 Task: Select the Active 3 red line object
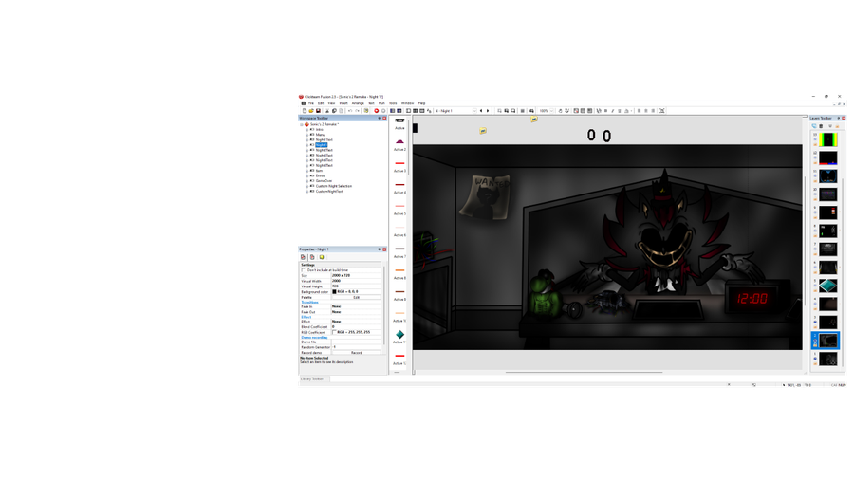coord(399,165)
